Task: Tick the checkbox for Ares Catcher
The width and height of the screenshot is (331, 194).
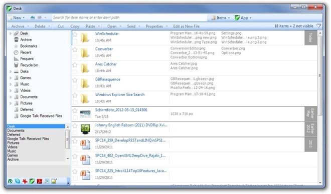Action: [75, 72]
